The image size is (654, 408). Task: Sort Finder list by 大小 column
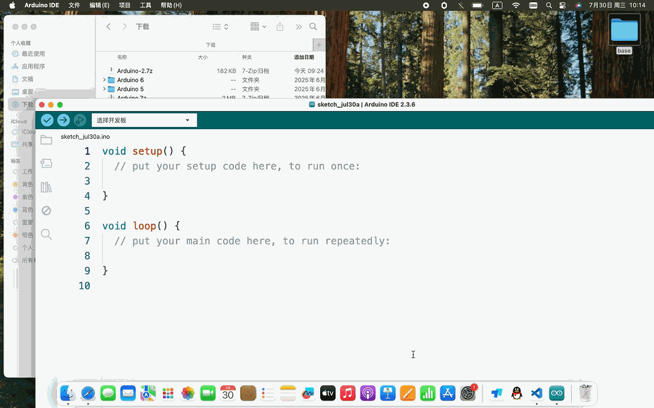(203, 57)
